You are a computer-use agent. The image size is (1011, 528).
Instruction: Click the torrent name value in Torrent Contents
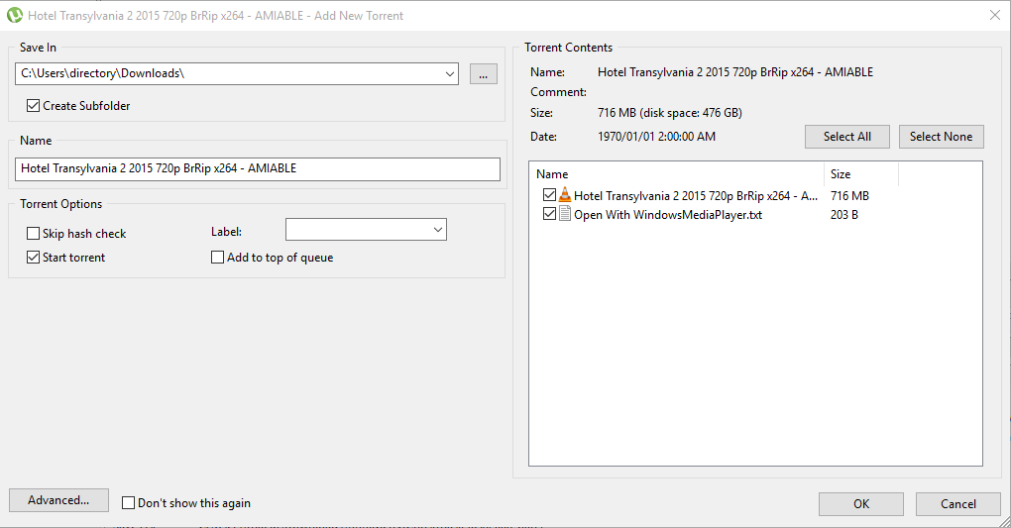735,72
